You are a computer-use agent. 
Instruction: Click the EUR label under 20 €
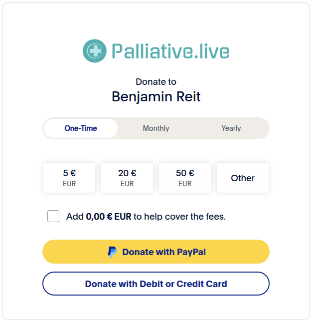(127, 184)
